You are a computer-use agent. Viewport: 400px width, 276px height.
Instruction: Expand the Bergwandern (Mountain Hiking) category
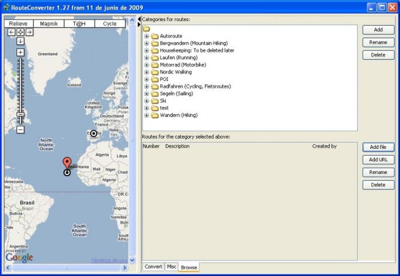click(146, 43)
